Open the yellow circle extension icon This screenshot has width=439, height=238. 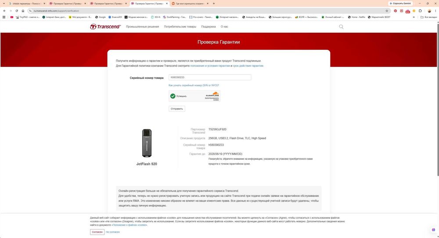coord(414,11)
